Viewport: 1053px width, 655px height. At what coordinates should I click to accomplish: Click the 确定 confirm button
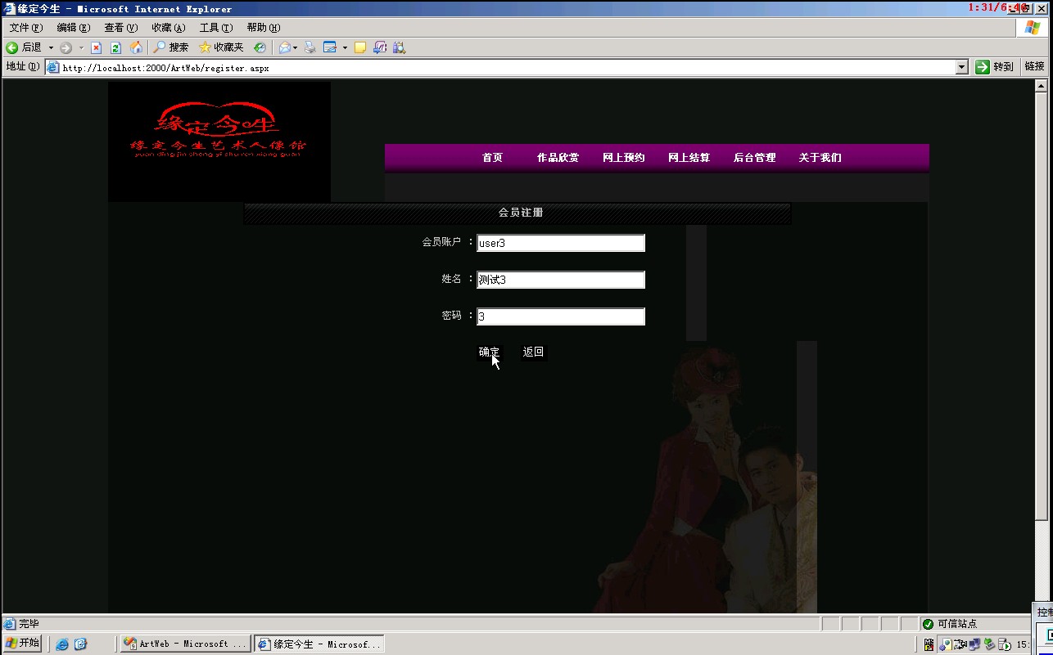489,352
